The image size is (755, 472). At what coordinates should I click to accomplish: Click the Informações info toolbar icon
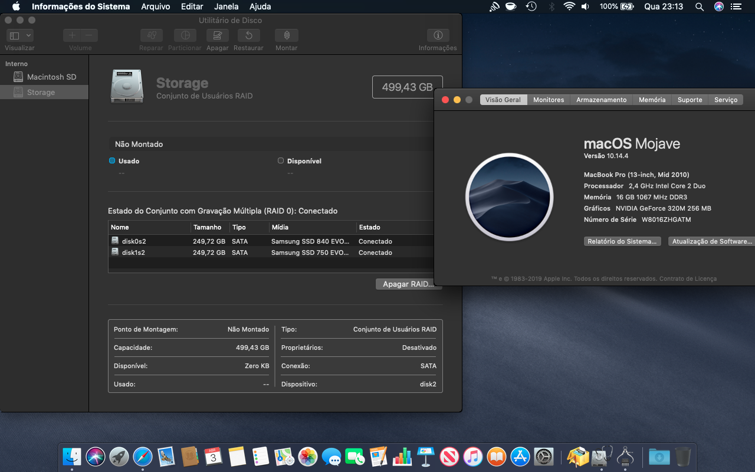click(438, 36)
